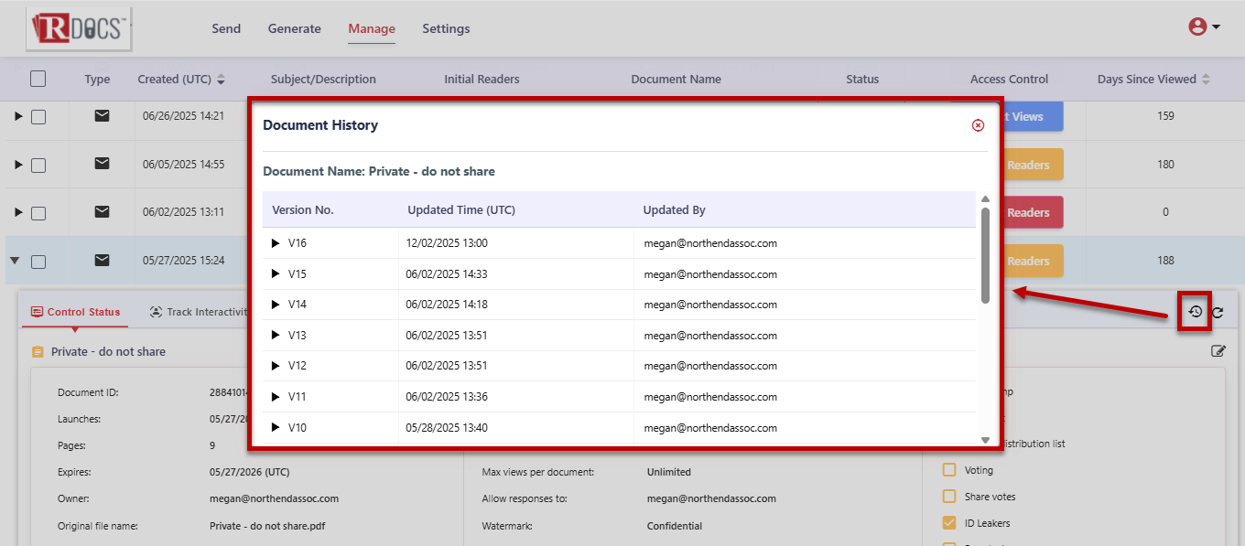Sort by Days Since Viewed column
1245x546 pixels.
coord(1206,80)
